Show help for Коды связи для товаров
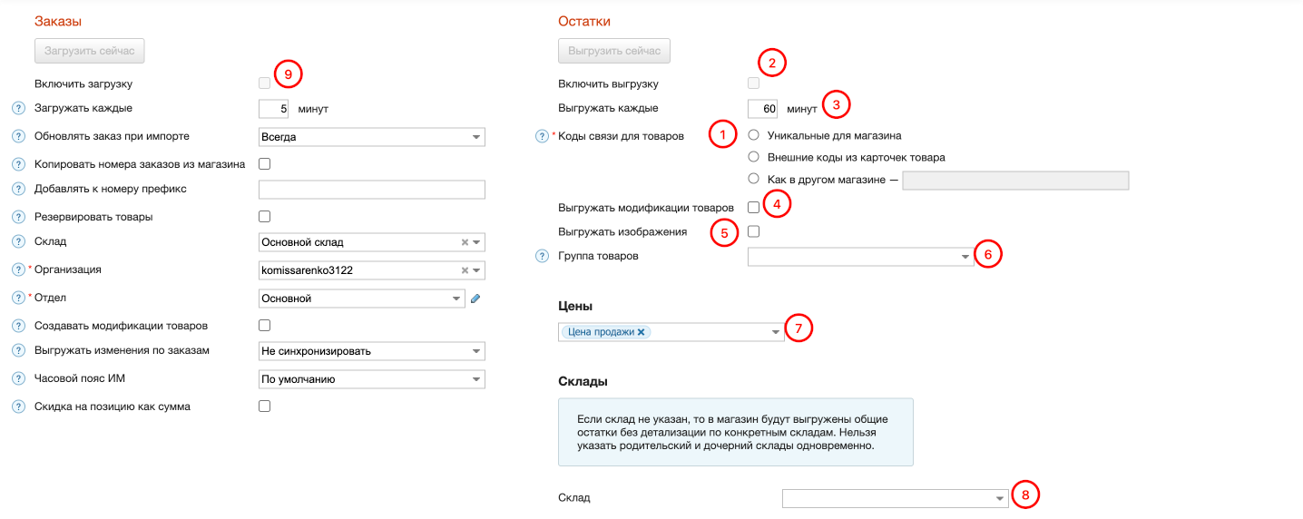The image size is (1303, 519). pos(543,137)
